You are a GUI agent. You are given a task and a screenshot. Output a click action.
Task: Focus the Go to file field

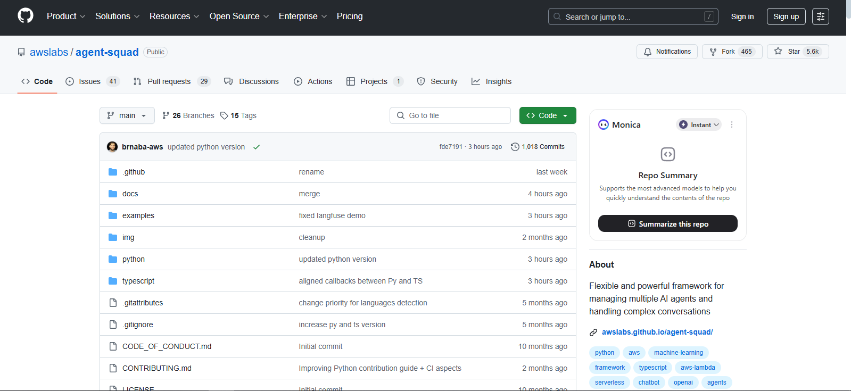(x=450, y=115)
